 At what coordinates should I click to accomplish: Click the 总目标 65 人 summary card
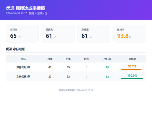pos(22,33)
